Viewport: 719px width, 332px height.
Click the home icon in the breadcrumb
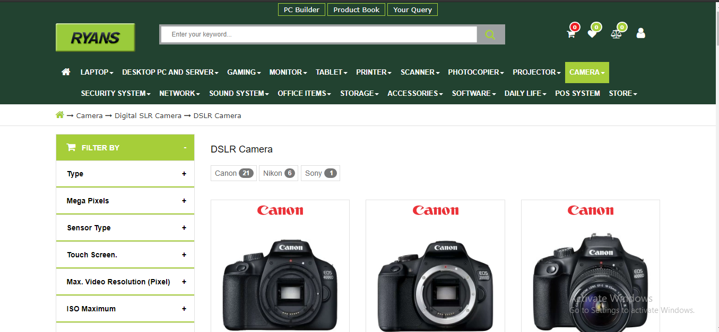pyautogui.click(x=60, y=114)
